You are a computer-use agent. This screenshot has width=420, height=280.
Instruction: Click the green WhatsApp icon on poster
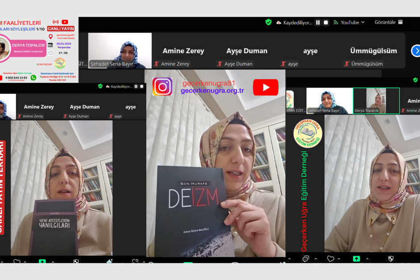point(34,77)
